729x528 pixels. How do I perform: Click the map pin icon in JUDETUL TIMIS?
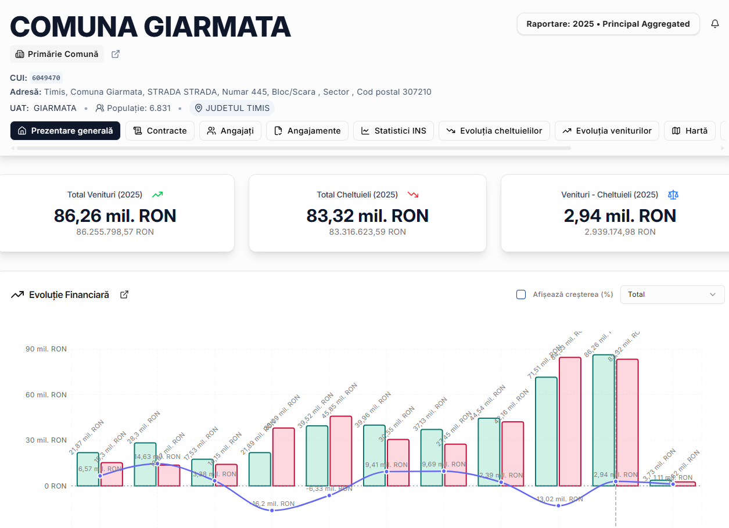(x=199, y=108)
